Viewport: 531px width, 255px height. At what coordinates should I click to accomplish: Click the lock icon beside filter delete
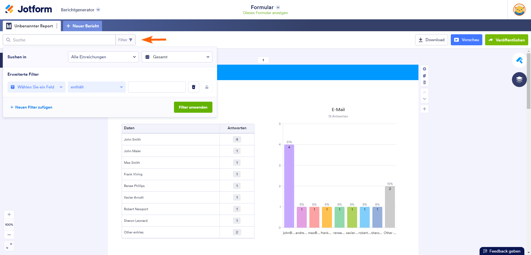207,87
